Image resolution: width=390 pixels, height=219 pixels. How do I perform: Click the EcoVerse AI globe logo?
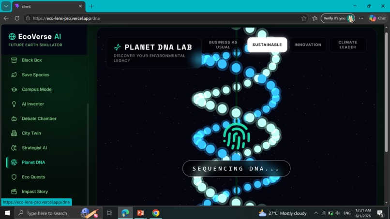pyautogui.click(x=12, y=37)
